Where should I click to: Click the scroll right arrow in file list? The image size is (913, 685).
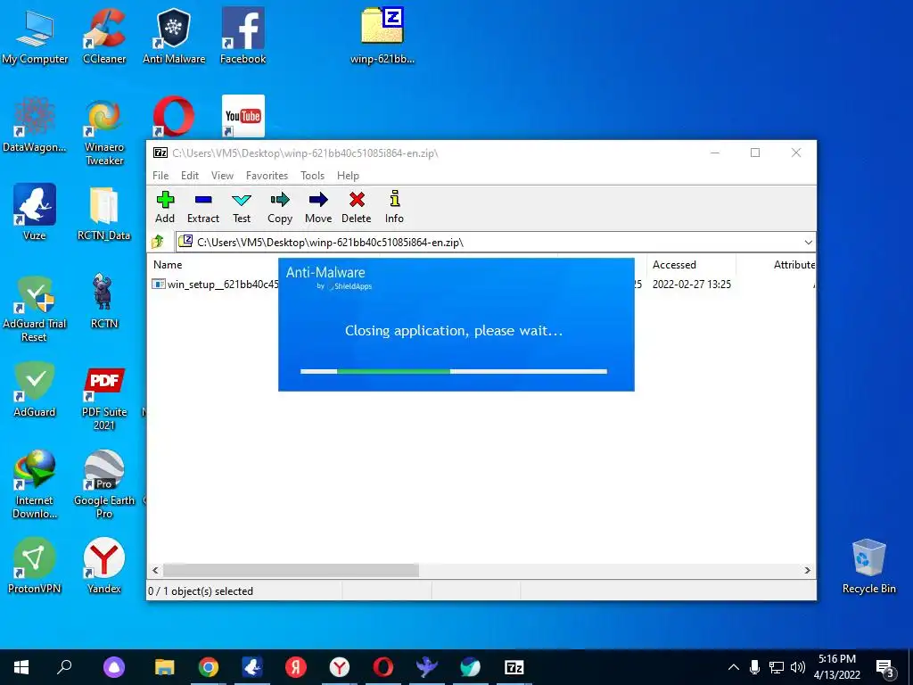(x=807, y=570)
